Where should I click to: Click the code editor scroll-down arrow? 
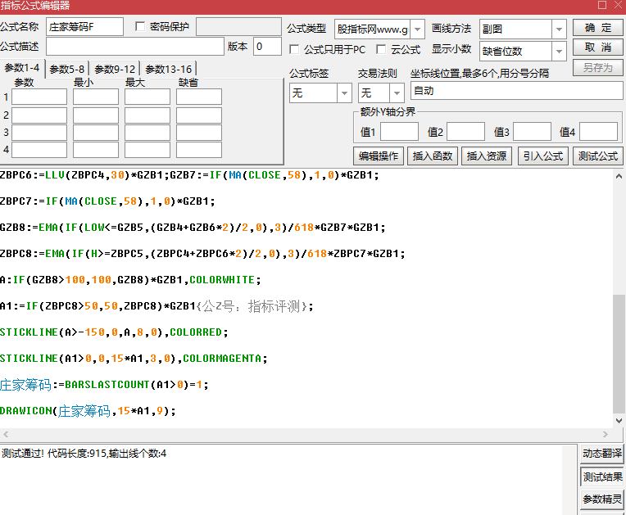[x=619, y=421]
